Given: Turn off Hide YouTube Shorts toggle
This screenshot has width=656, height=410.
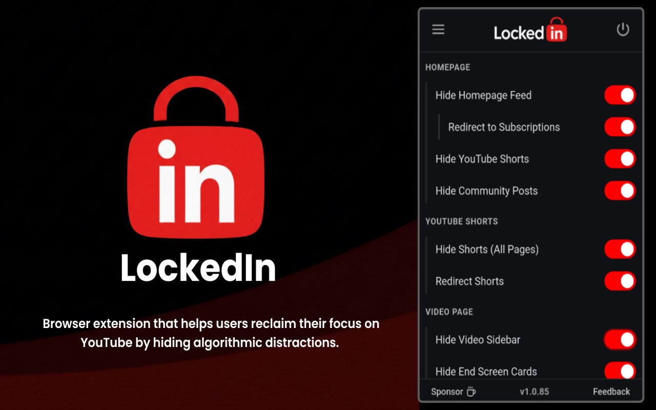Looking at the screenshot, I should (620, 159).
